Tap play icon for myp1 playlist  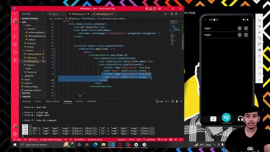pyautogui.click(x=240, y=28)
